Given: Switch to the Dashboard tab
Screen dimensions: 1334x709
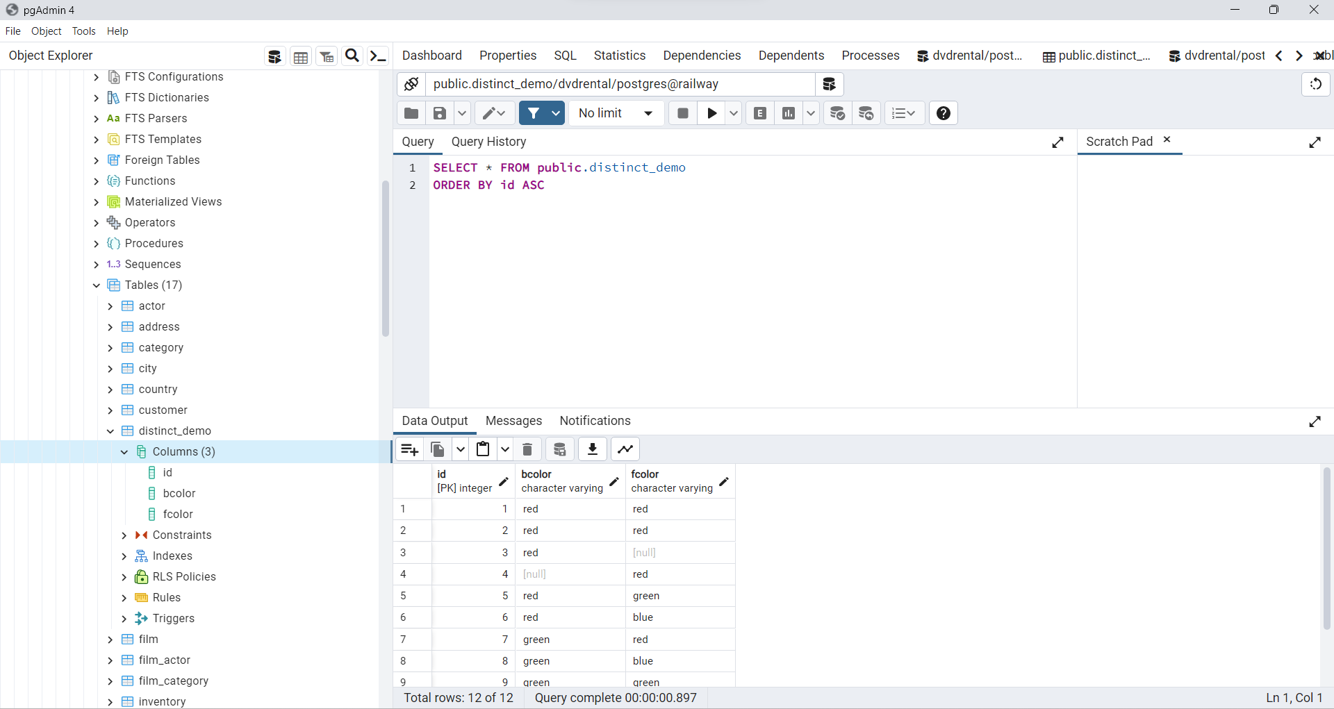Looking at the screenshot, I should click(432, 56).
